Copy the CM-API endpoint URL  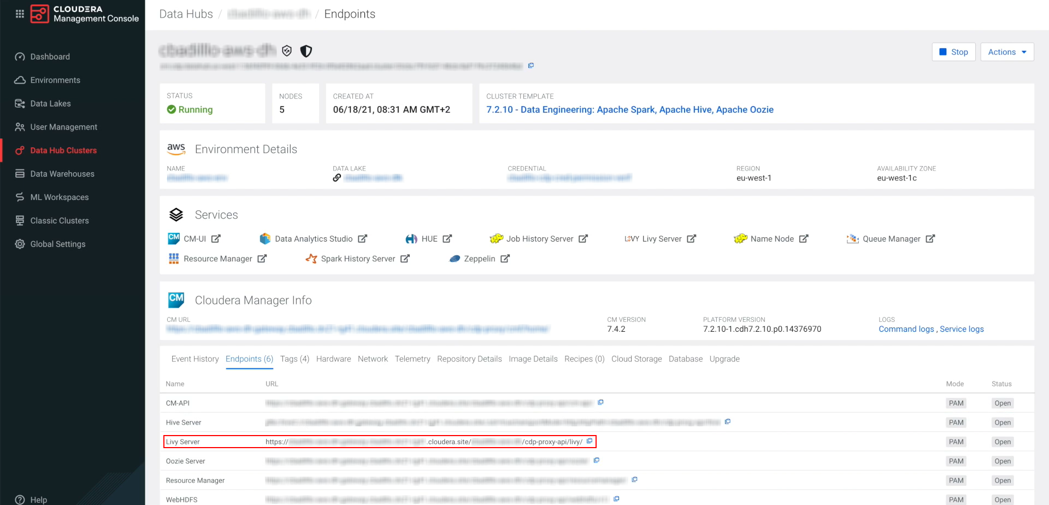point(600,402)
